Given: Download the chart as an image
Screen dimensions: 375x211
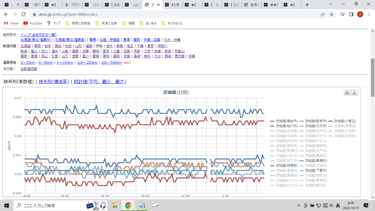Looking at the screenshot, I should tap(354, 93).
